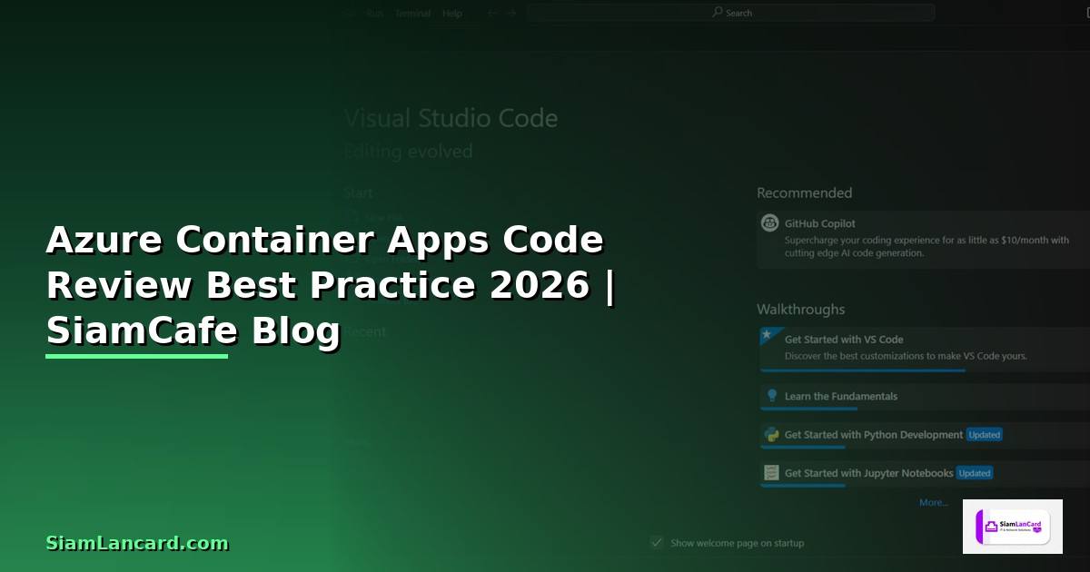The width and height of the screenshot is (1090, 572).
Task: Click Updated badge on Python Development
Action: (x=984, y=435)
